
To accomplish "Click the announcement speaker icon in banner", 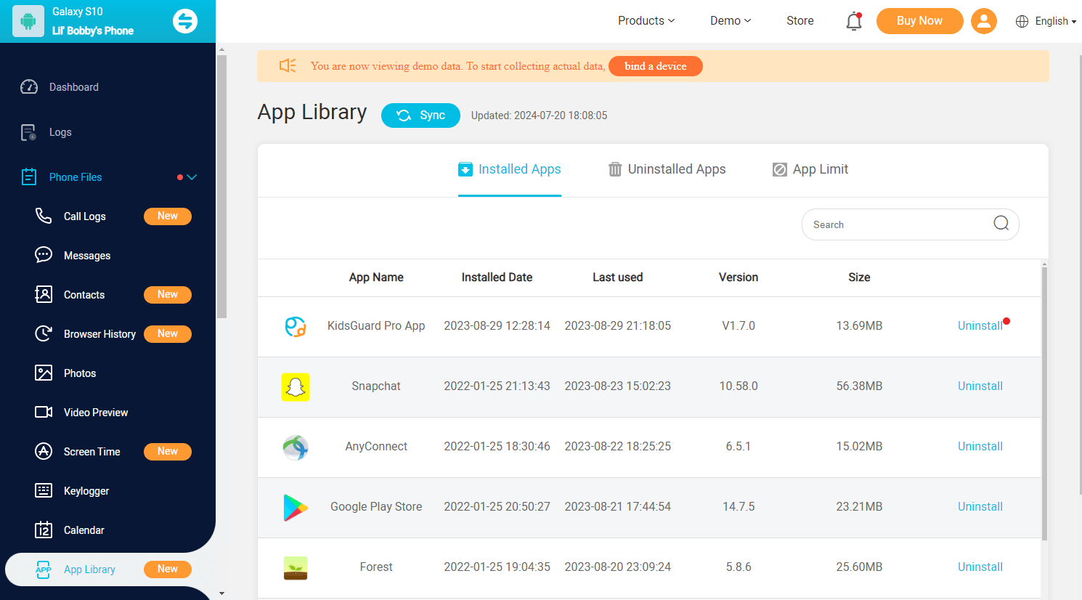I will (288, 65).
